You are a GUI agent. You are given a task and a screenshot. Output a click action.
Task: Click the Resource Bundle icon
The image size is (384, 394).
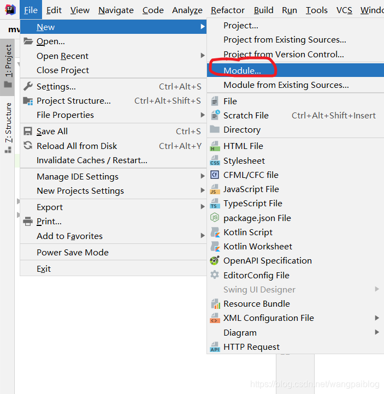tap(215, 304)
